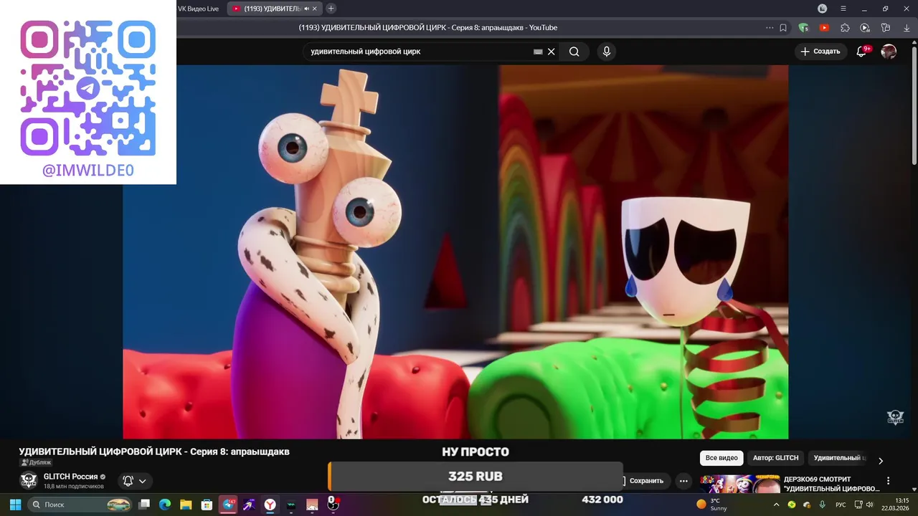This screenshot has height=516, width=918.
Task: Open the on-screen keyboard icon in search box
Action: [538, 52]
